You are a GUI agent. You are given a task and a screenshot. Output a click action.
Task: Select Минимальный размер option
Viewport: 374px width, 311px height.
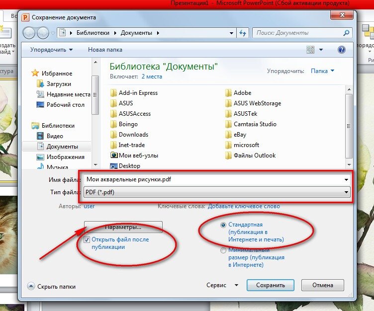click(x=223, y=250)
